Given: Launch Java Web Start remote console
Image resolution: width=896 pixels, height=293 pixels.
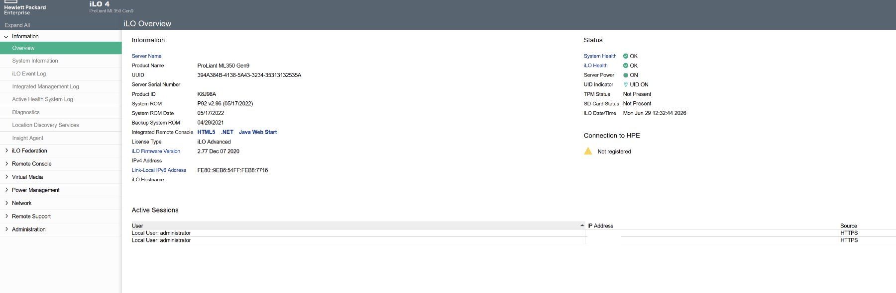Looking at the screenshot, I should (x=258, y=132).
